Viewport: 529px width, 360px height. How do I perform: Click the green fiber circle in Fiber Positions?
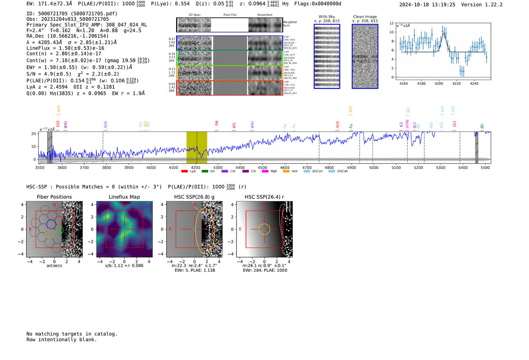pyautogui.click(x=59, y=230)
